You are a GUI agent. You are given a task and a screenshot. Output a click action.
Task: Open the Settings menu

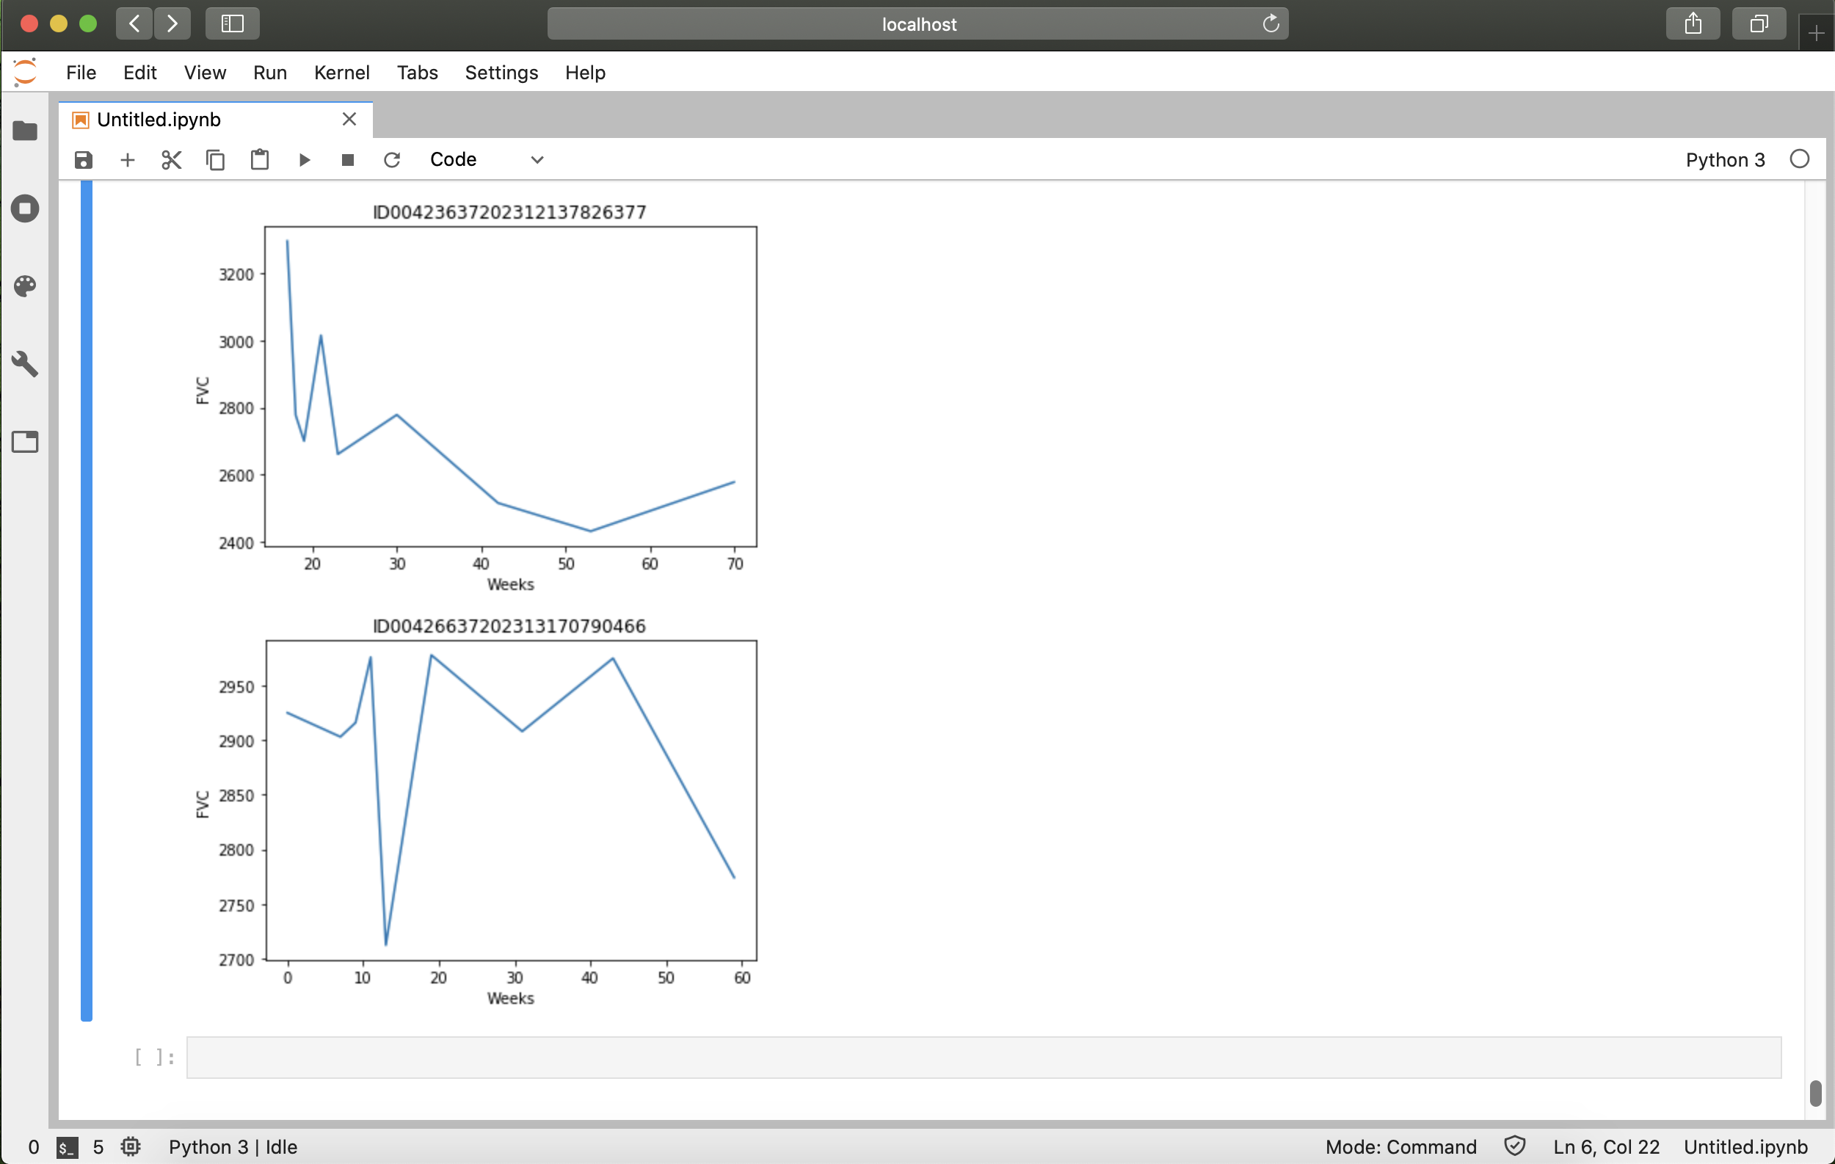tap(501, 73)
